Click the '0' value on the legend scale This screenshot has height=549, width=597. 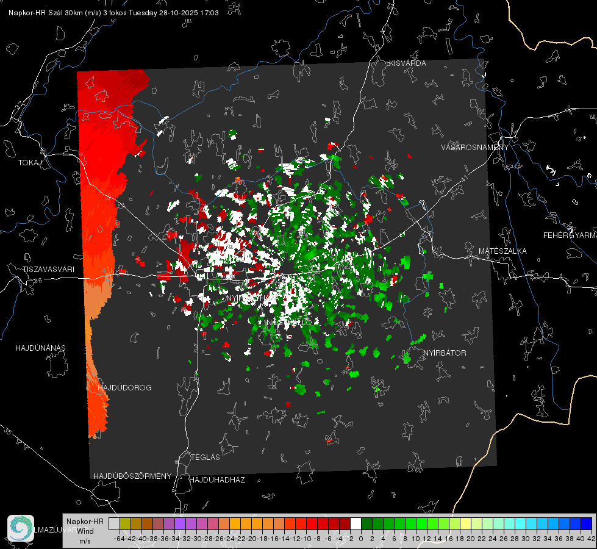(361, 539)
